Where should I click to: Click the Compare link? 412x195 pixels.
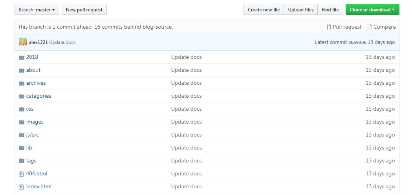(385, 27)
